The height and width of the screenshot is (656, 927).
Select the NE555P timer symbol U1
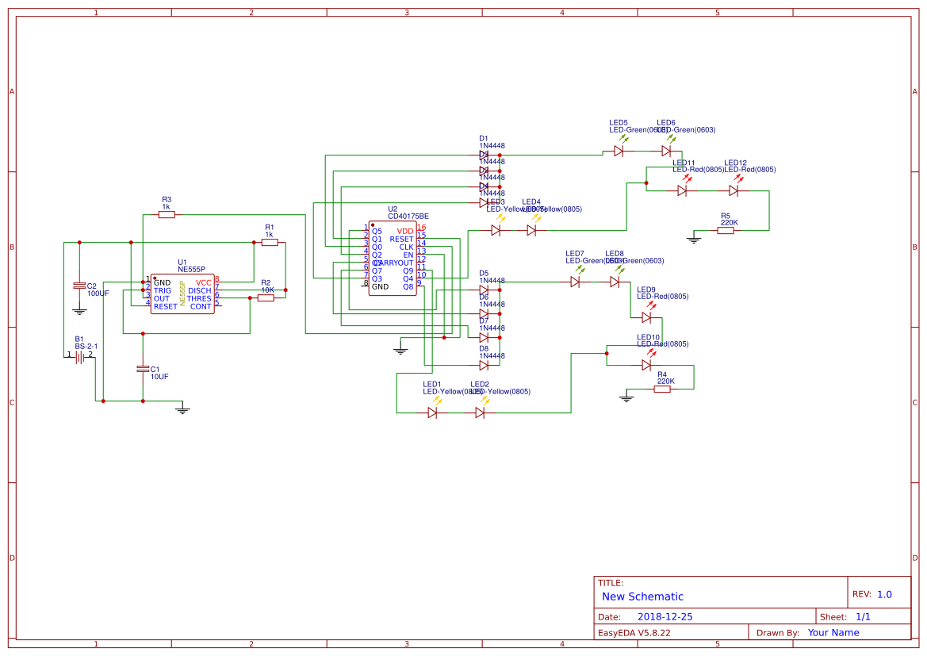tap(182, 295)
